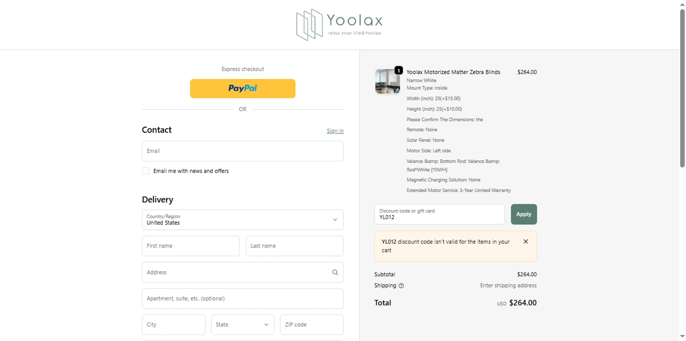Click the 'Magnetic Charging Solution: None' line
The width and height of the screenshot is (686, 341).
click(x=444, y=180)
